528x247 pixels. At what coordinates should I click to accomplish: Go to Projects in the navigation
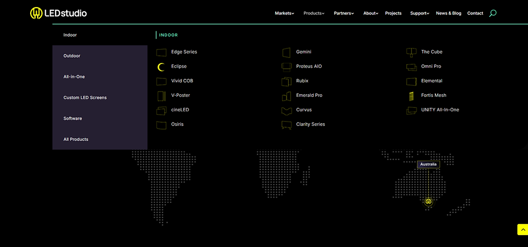(393, 13)
